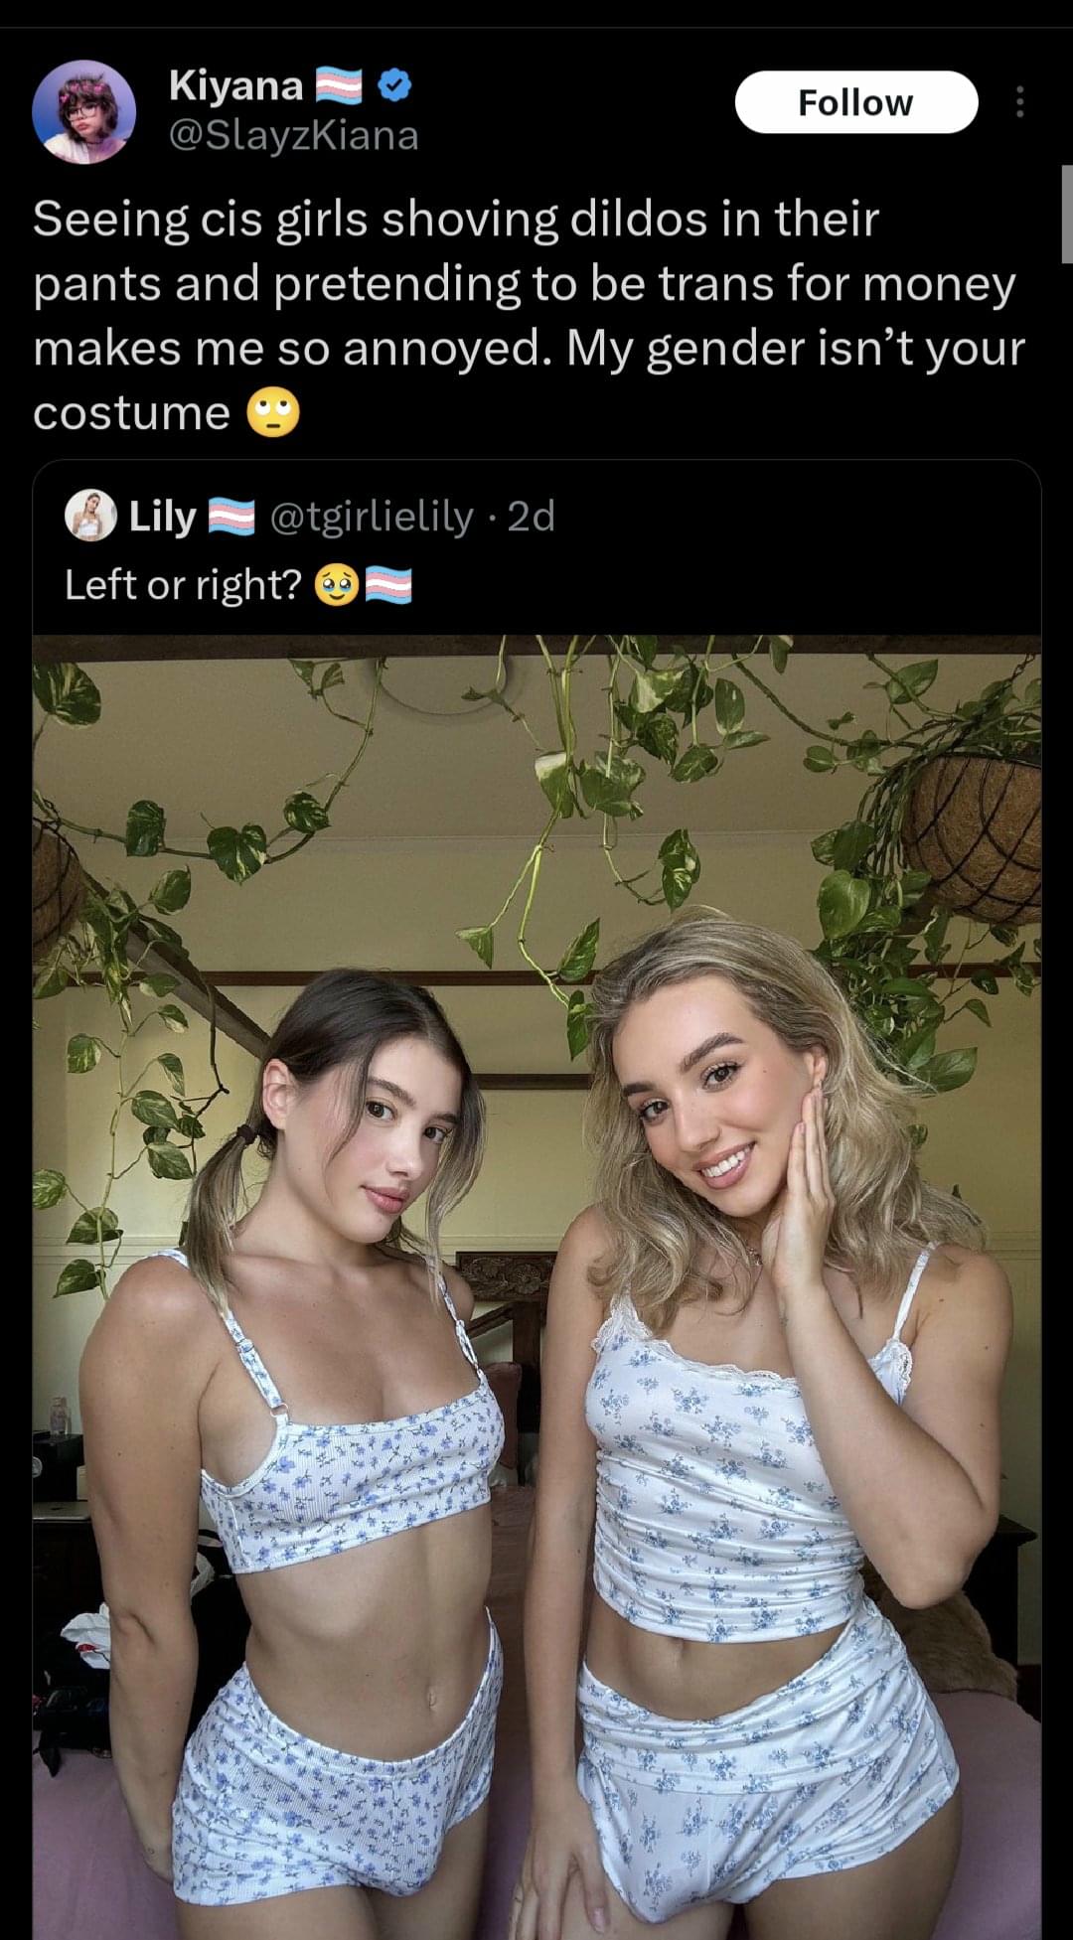This screenshot has height=1940, width=1073.
Task: Open the Kiyana display name link
Action: (x=235, y=85)
